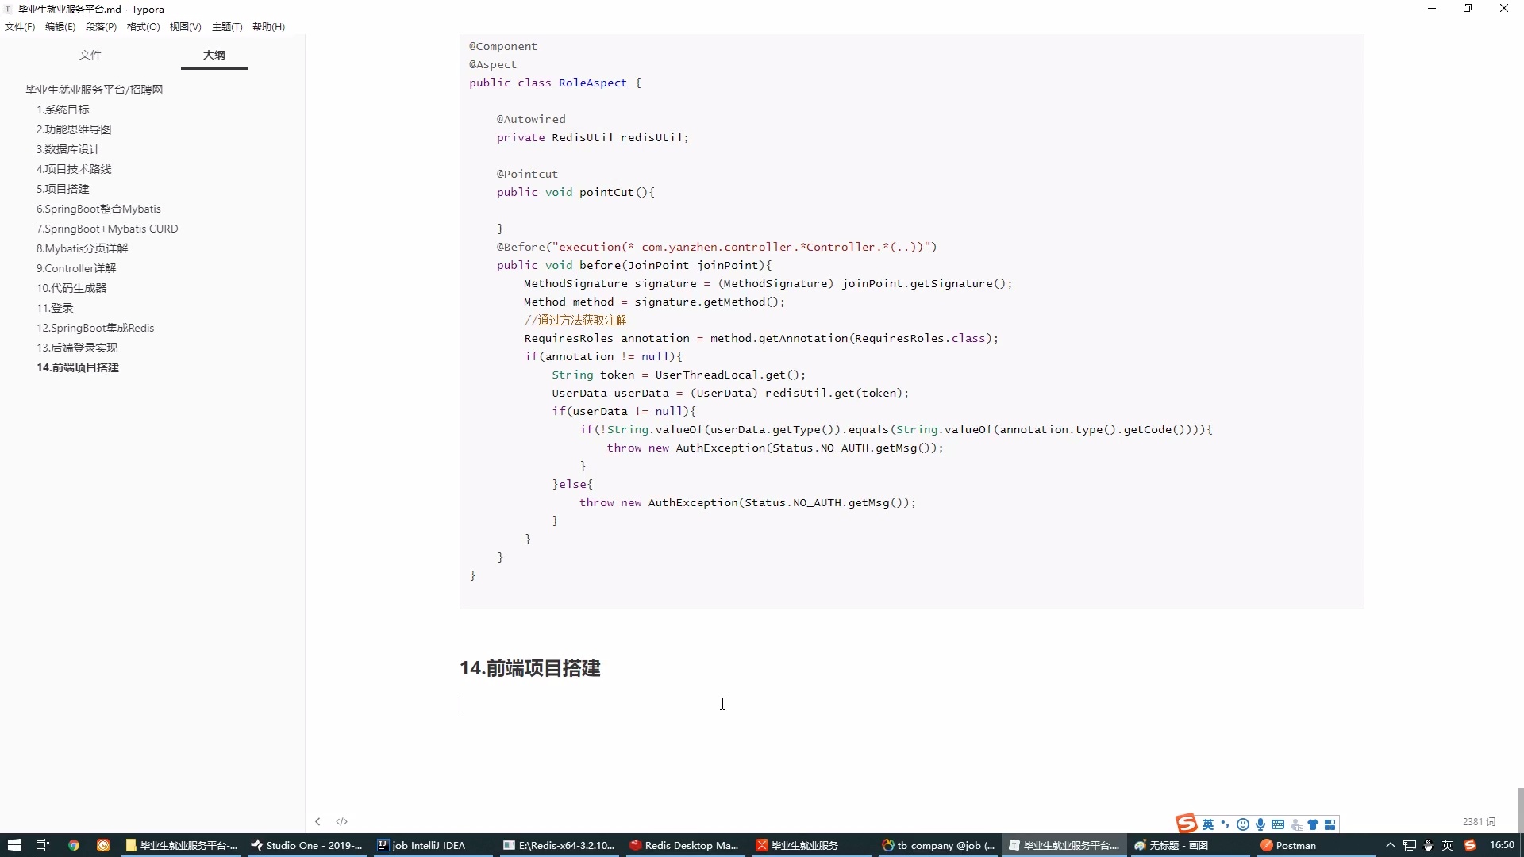Collapse the sidebar with the left chevron

317,821
